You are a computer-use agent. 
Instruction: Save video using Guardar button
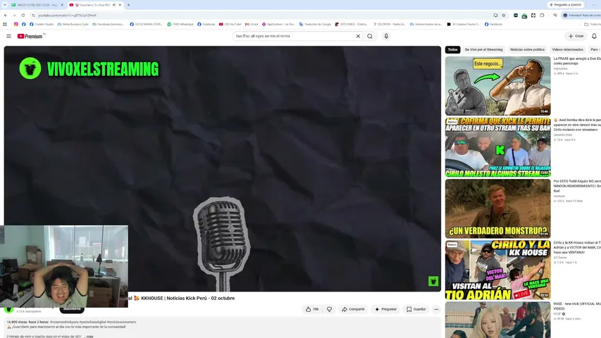click(x=416, y=309)
